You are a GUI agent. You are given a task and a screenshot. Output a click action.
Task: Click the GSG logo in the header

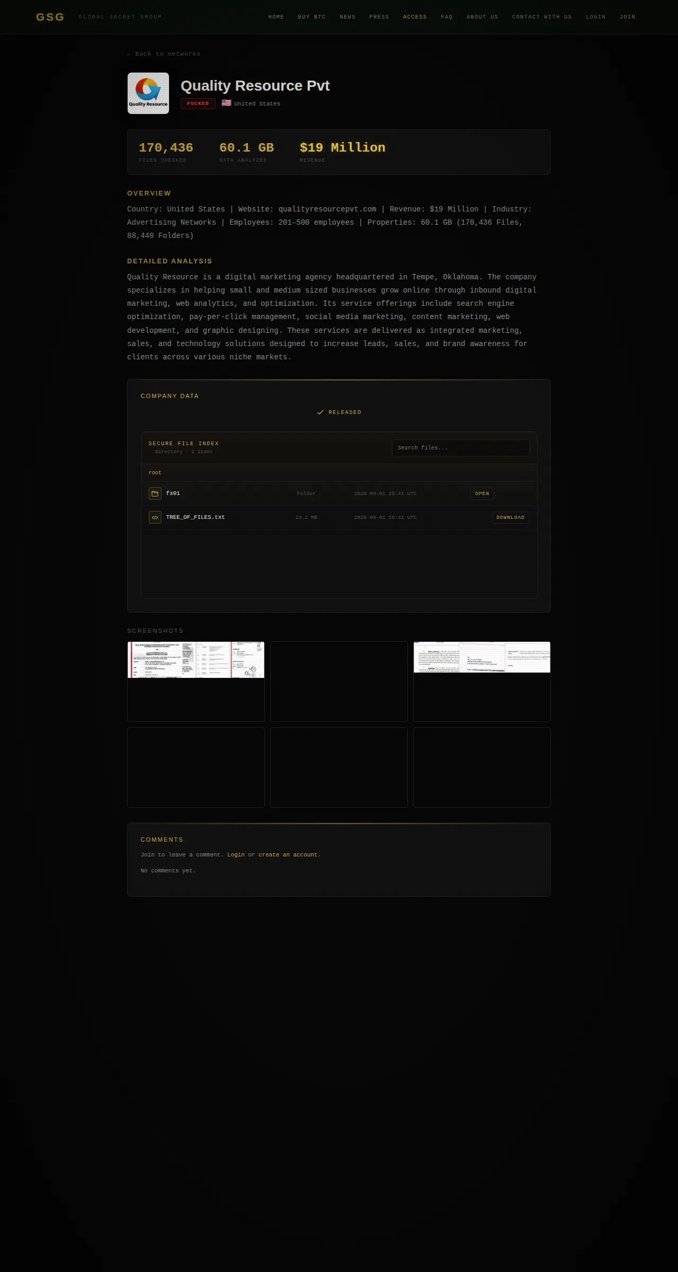click(50, 17)
